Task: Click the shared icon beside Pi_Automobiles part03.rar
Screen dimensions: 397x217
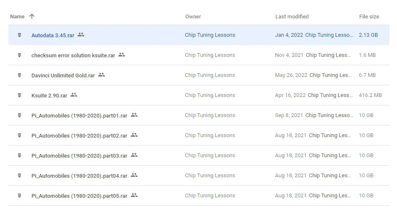Action: click(134, 155)
